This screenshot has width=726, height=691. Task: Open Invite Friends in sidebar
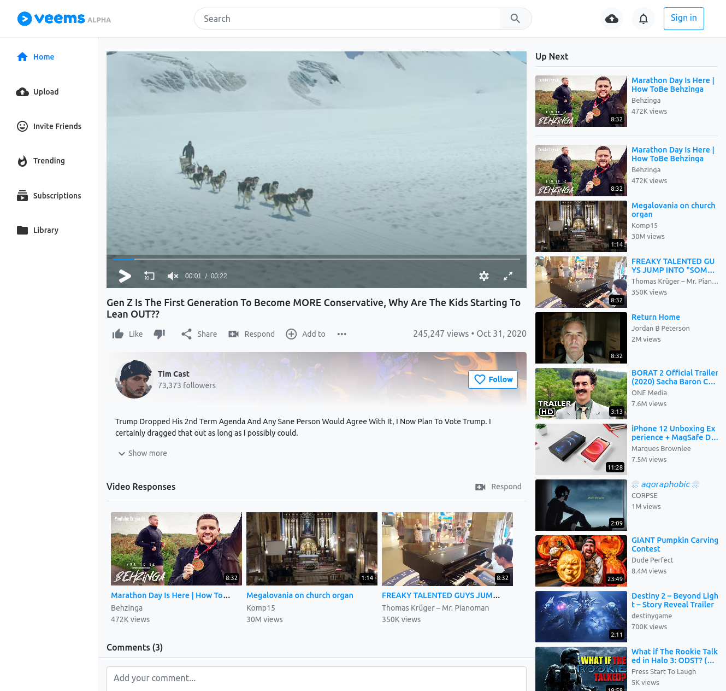(x=49, y=126)
